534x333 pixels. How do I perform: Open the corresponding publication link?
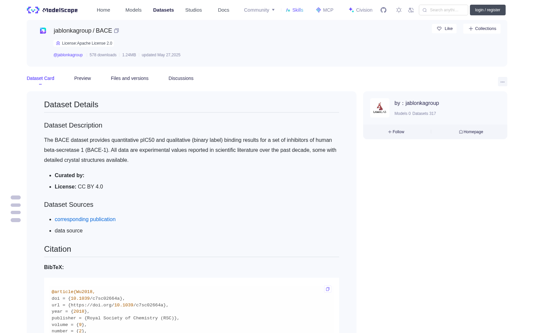tap(85, 219)
